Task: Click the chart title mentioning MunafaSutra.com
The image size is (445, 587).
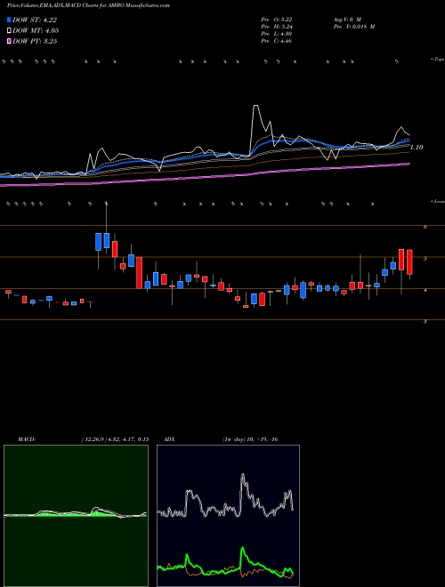Action: [88, 6]
